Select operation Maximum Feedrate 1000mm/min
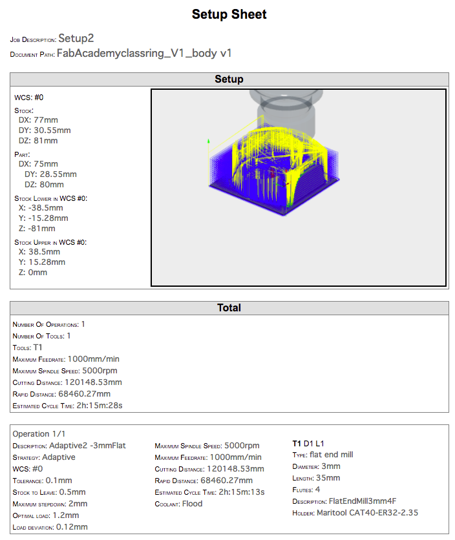This screenshot has width=455, height=540. [208, 457]
